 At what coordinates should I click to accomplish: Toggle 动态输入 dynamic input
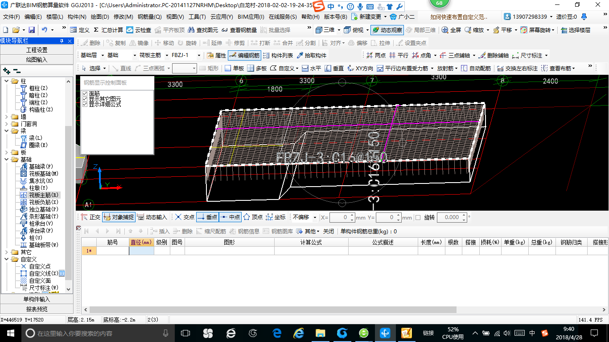pos(152,217)
